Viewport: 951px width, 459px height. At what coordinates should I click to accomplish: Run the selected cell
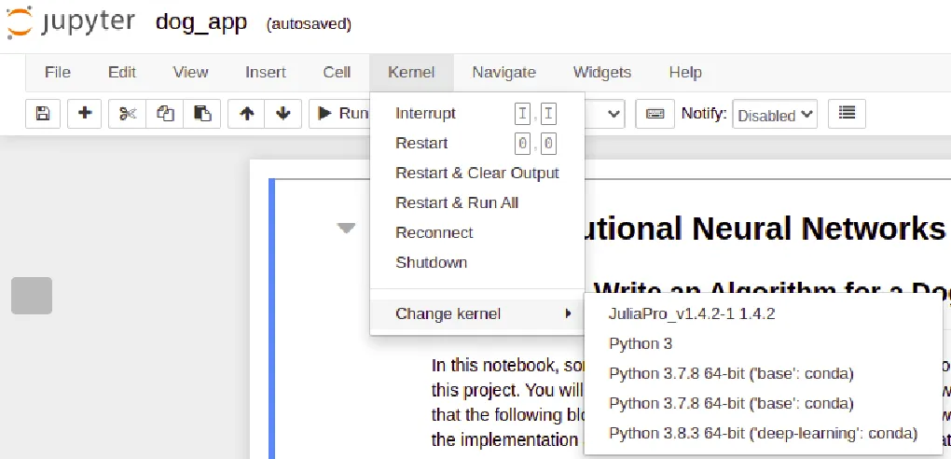tap(339, 114)
